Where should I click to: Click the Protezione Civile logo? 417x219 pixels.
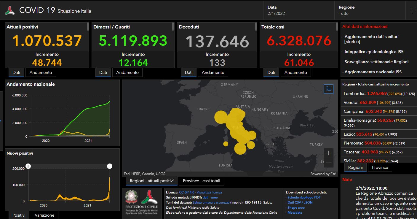click(149, 198)
